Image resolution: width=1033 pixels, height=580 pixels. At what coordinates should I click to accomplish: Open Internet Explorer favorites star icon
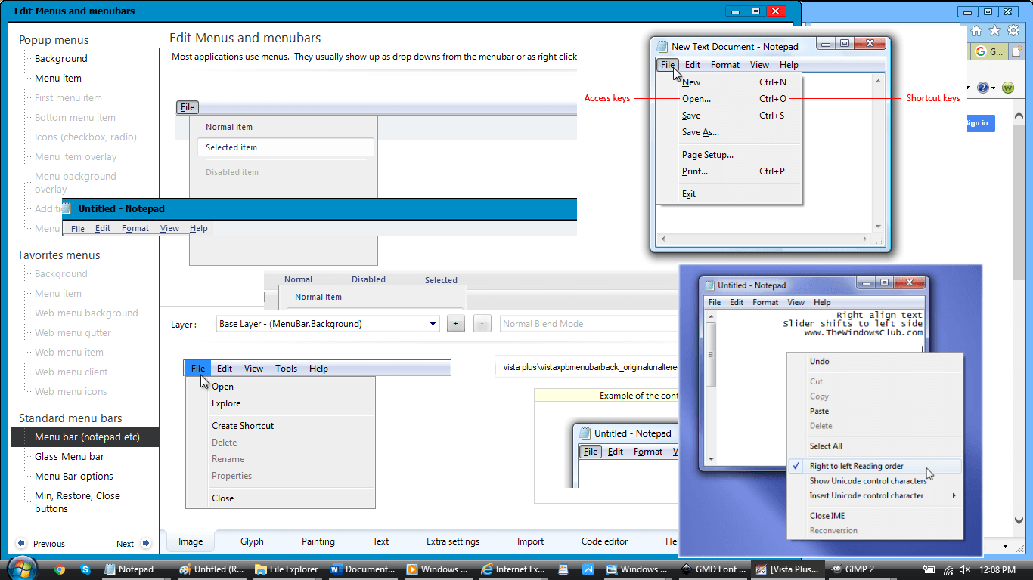pyautogui.click(x=994, y=31)
